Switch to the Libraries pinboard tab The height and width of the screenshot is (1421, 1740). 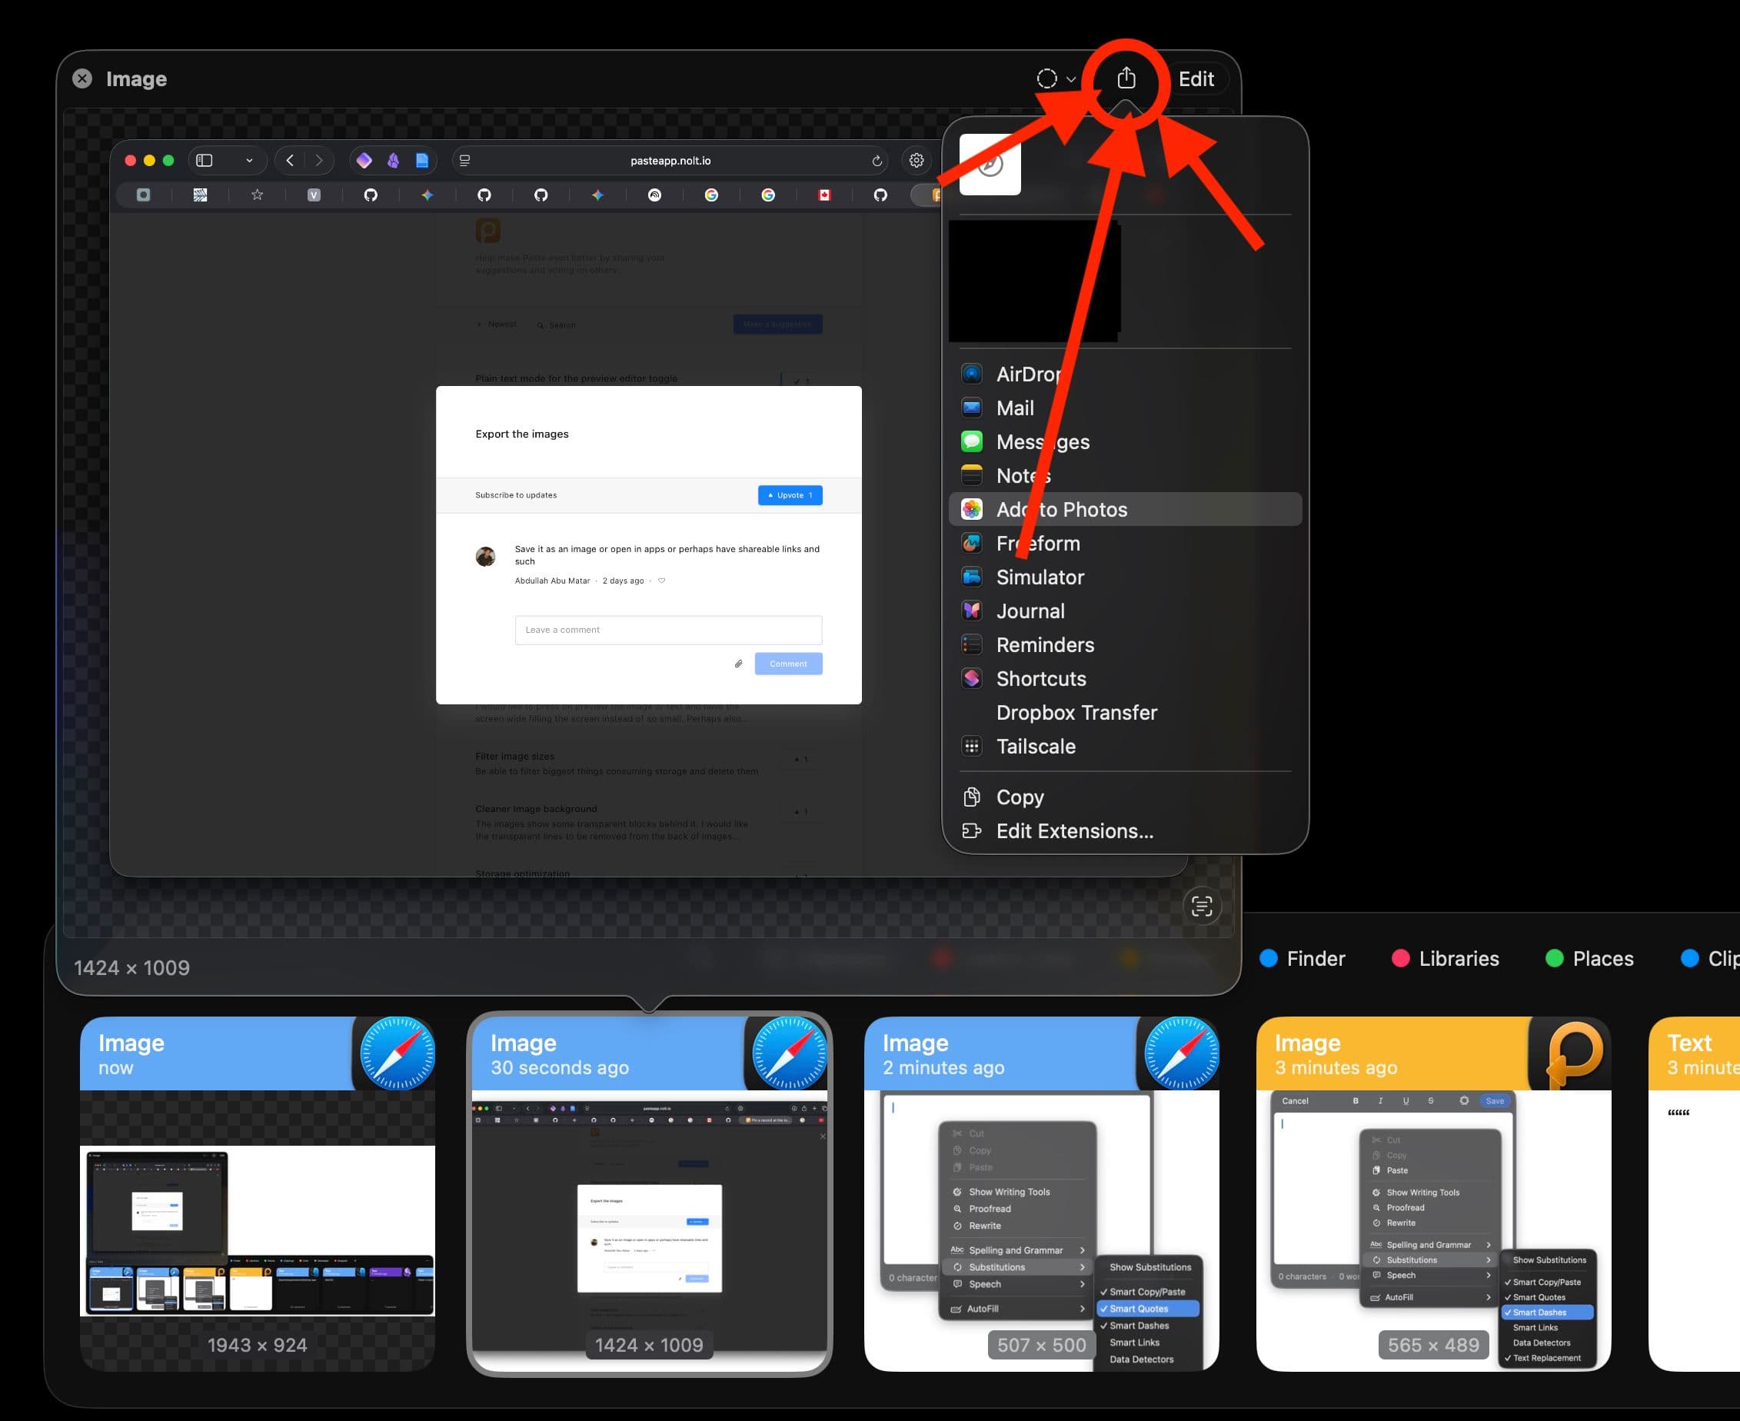pos(1446,959)
